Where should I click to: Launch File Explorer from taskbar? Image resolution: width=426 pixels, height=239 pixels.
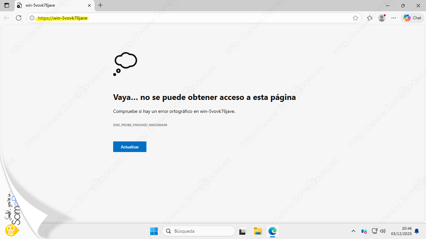click(258, 231)
